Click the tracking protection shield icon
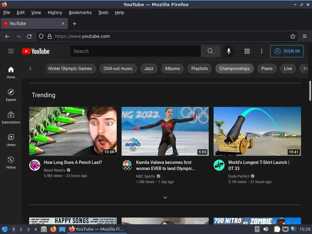This screenshot has height=234, width=312. coord(41,36)
